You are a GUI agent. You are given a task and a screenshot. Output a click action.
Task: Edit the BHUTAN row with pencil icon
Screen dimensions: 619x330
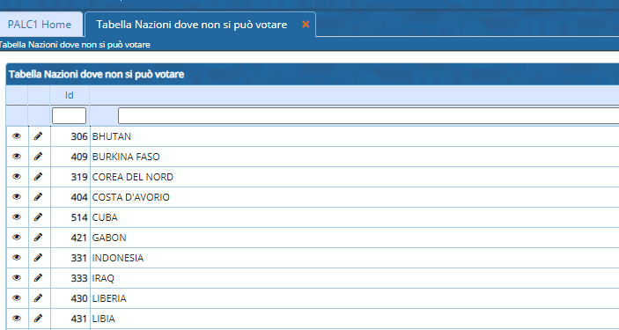(38, 136)
